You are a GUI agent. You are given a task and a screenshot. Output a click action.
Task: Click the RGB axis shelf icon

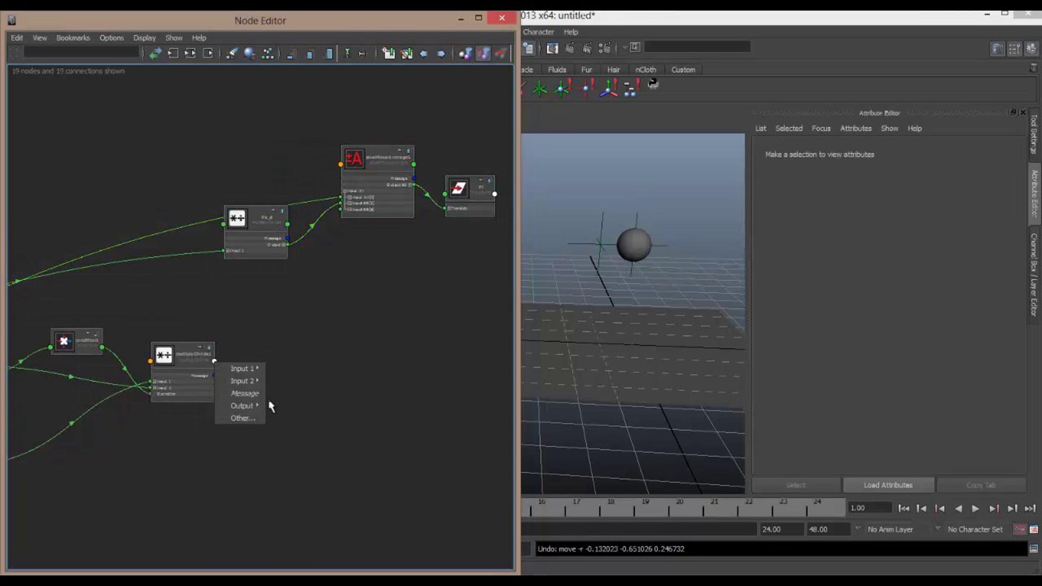[608, 88]
